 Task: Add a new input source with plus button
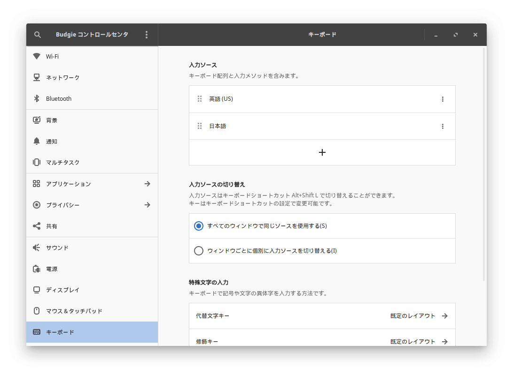pyautogui.click(x=322, y=152)
